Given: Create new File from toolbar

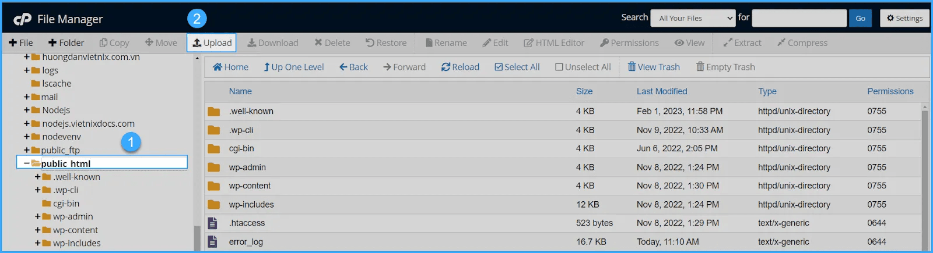Looking at the screenshot, I should (x=21, y=43).
